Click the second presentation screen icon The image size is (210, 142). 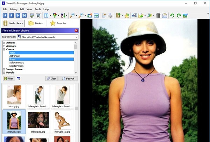(38, 15)
